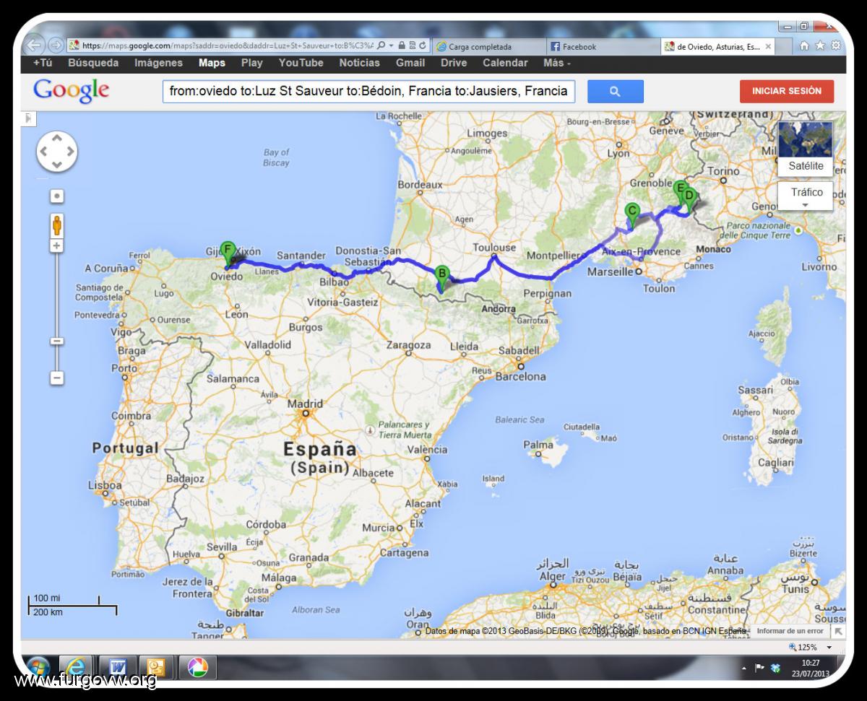Viewport: 867px width, 701px height.
Task: Open Gmail in the Google bar
Action: pos(410,63)
